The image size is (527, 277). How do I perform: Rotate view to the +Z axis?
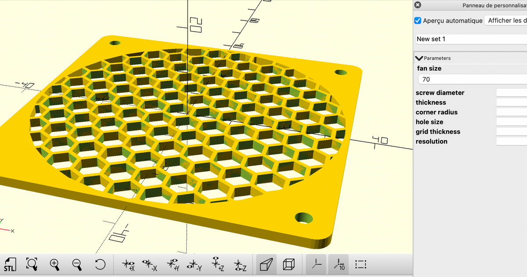218,264
